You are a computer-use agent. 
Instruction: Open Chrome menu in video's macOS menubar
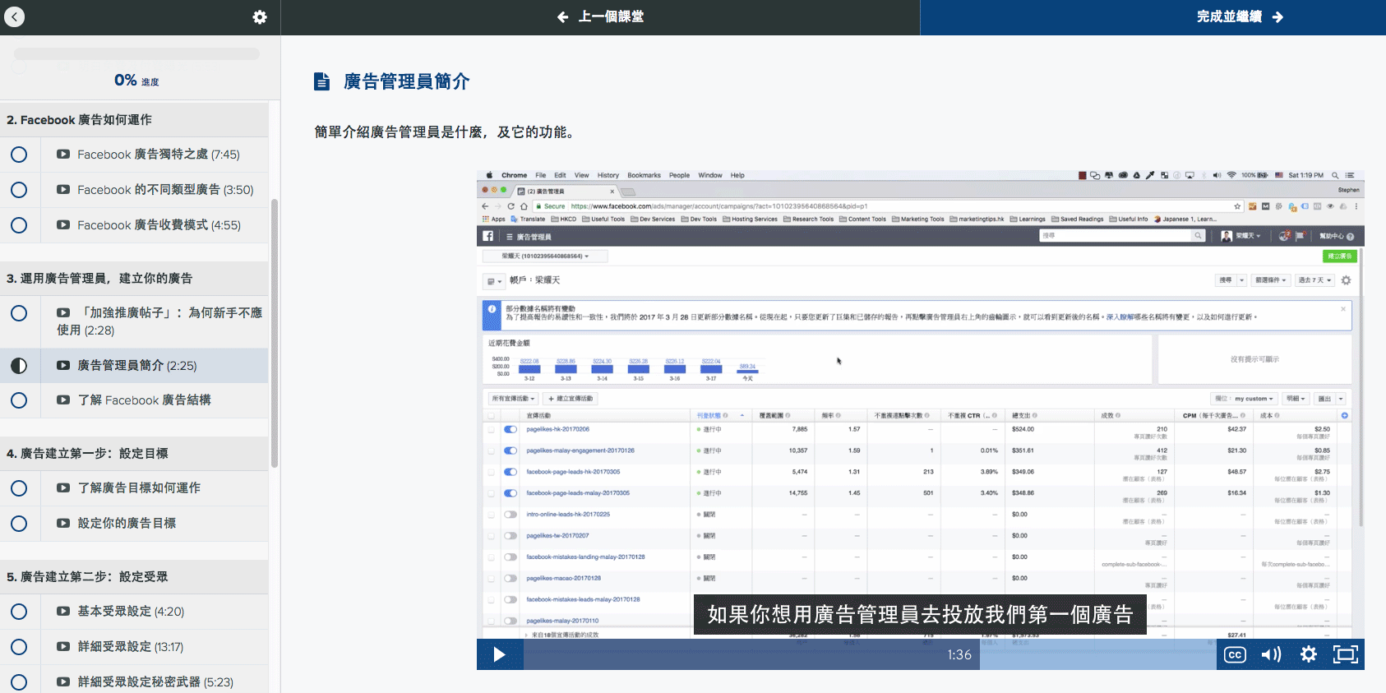(x=514, y=175)
